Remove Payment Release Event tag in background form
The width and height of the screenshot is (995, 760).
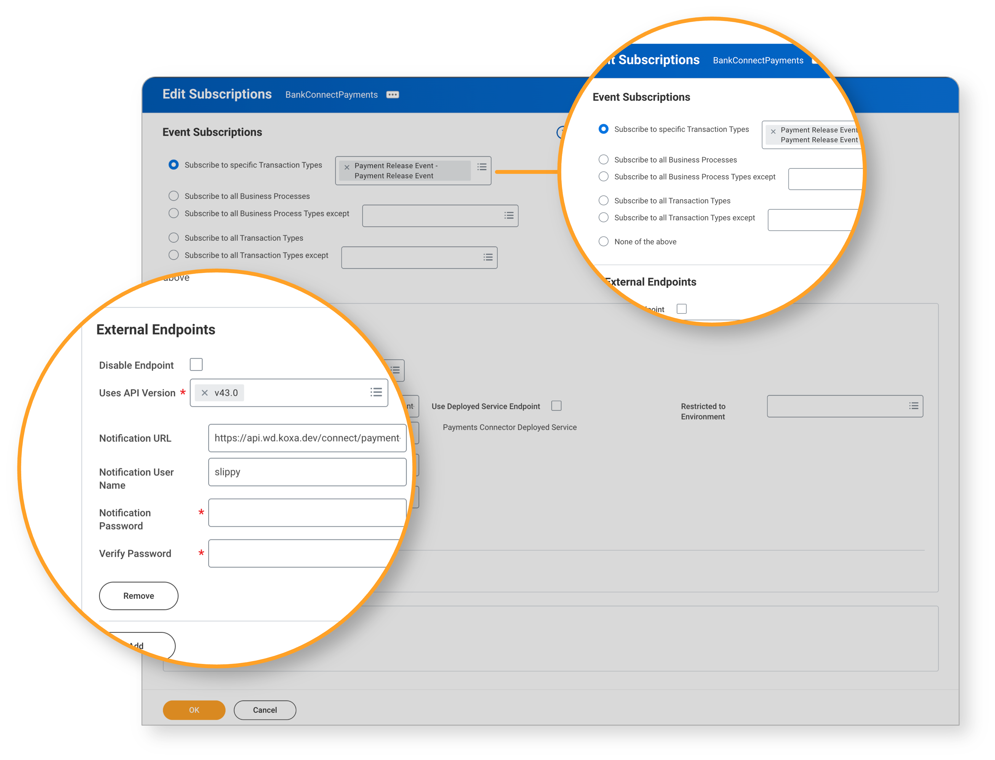[x=347, y=167]
